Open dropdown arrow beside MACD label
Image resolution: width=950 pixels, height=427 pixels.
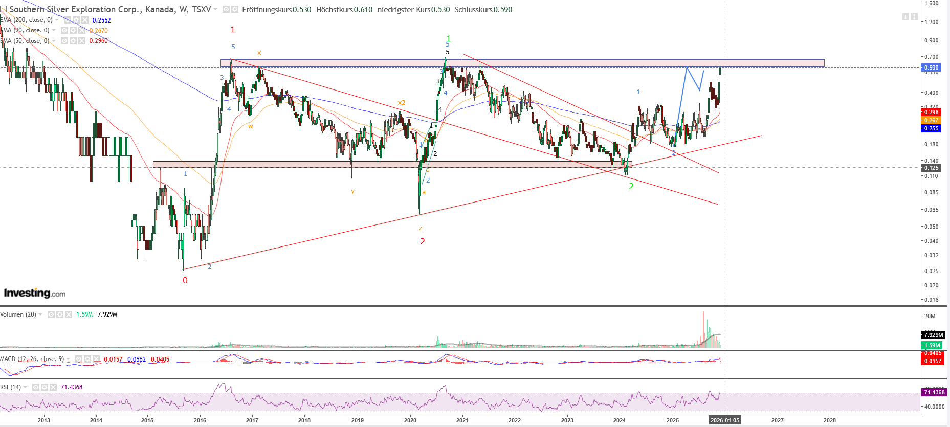click(x=68, y=359)
